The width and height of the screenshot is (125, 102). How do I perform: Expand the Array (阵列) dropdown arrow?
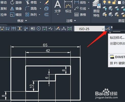click(40, 15)
